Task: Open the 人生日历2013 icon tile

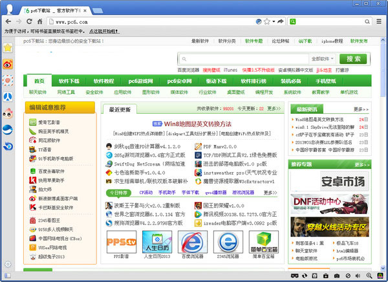Action: (x=157, y=242)
